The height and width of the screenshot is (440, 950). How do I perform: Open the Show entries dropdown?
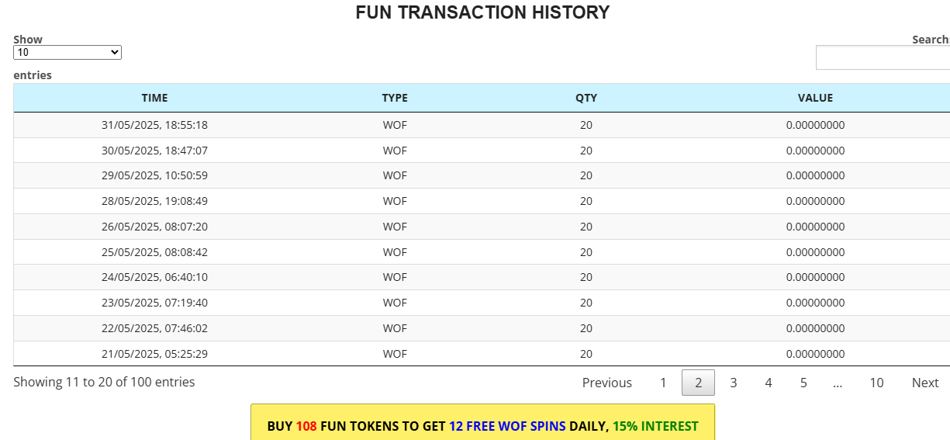tap(67, 52)
